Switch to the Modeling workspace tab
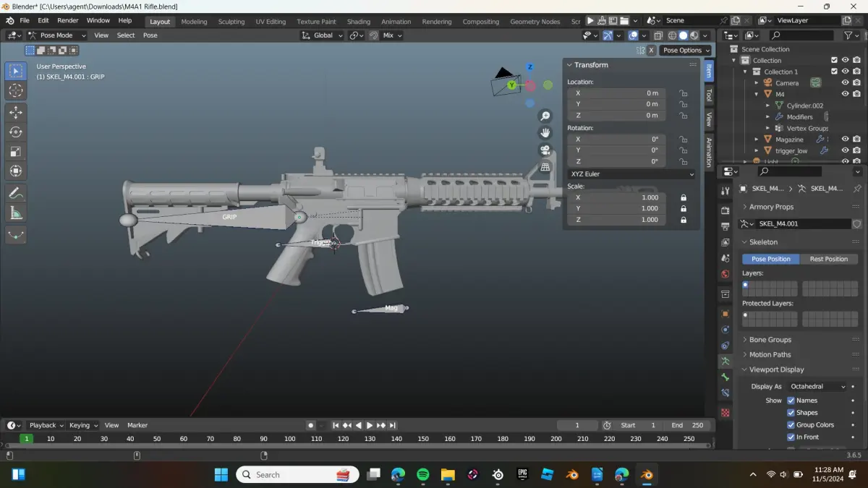Viewport: 868px width, 488px height. coord(194,22)
